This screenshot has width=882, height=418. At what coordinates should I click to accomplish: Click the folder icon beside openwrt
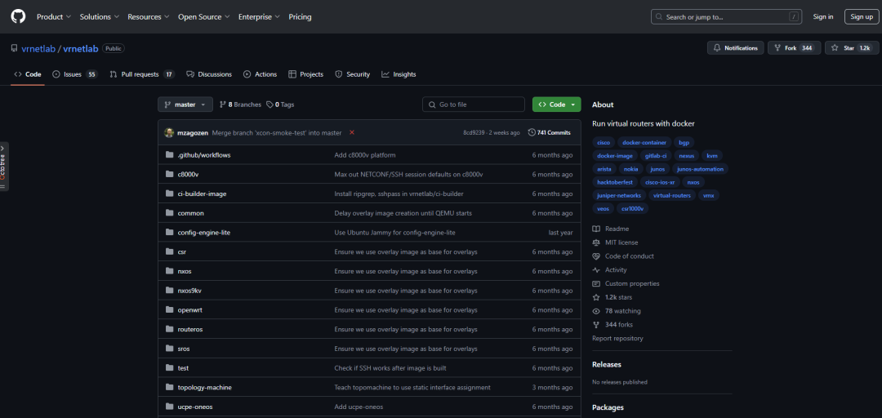(169, 310)
